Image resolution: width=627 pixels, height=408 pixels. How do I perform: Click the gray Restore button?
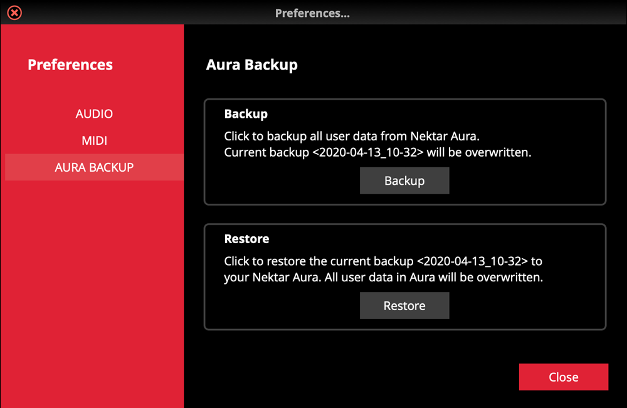(404, 306)
